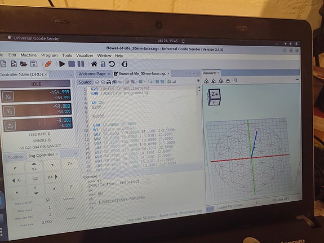Start sending the program with Play
The width and height of the screenshot is (324, 243).
coord(62,64)
